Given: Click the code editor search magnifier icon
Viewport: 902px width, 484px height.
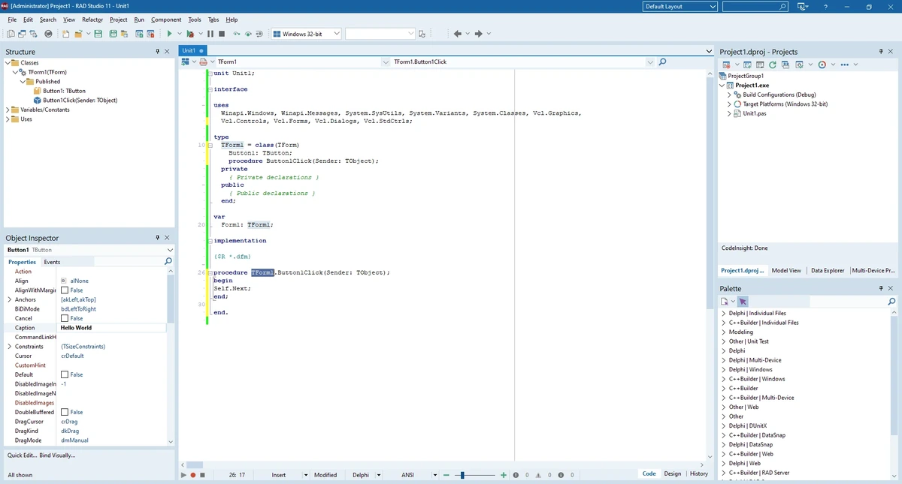Looking at the screenshot, I should 662,62.
